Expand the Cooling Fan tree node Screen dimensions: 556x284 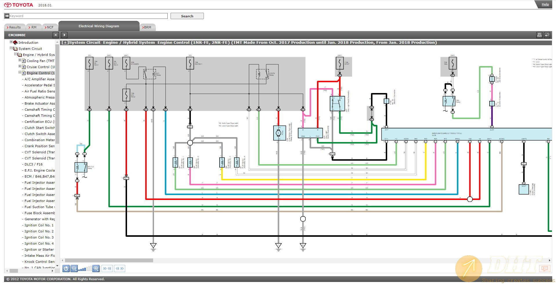click(x=20, y=60)
